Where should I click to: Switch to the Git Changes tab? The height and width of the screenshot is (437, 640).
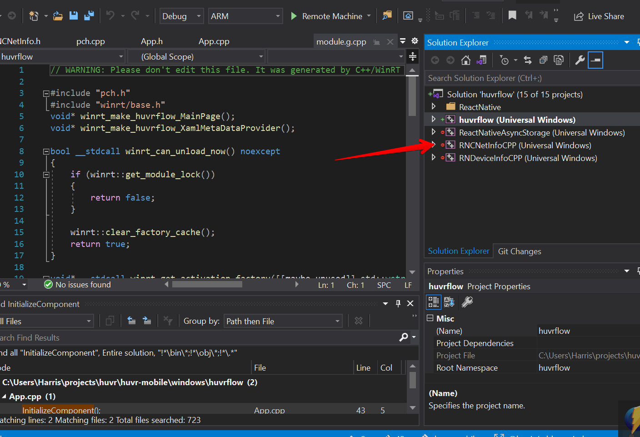[x=519, y=251]
